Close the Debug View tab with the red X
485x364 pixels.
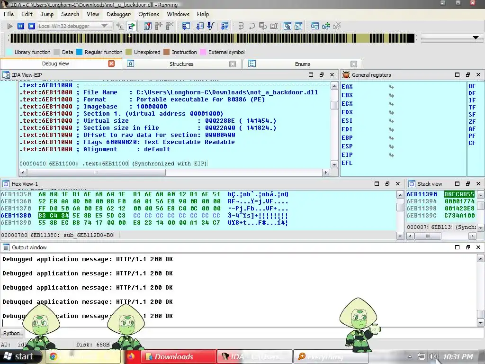point(111,64)
